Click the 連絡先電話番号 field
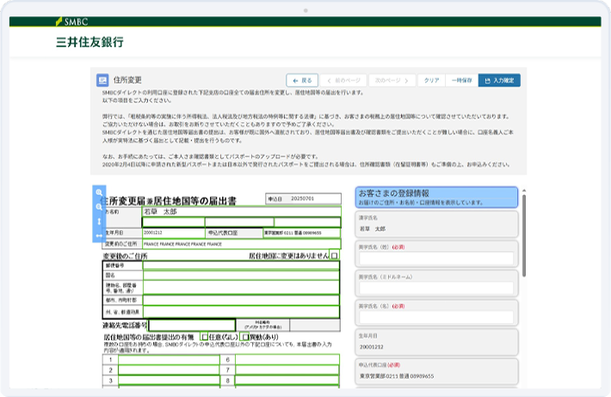The height and width of the screenshot is (397, 611). click(x=192, y=325)
